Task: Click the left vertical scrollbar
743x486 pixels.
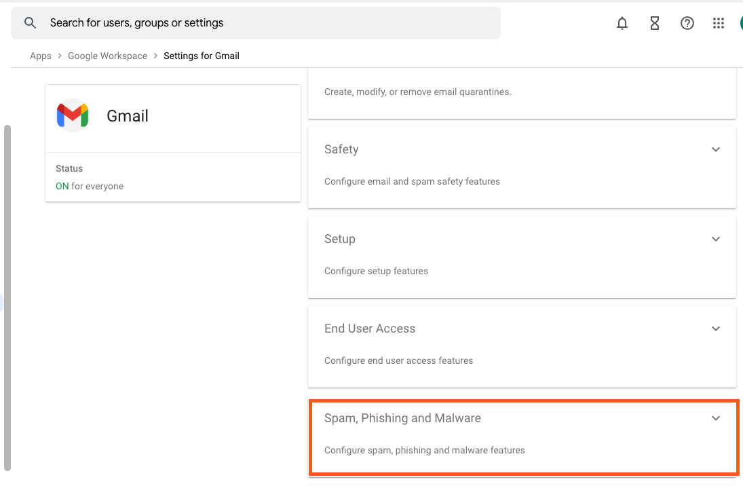Action: click(x=7, y=297)
